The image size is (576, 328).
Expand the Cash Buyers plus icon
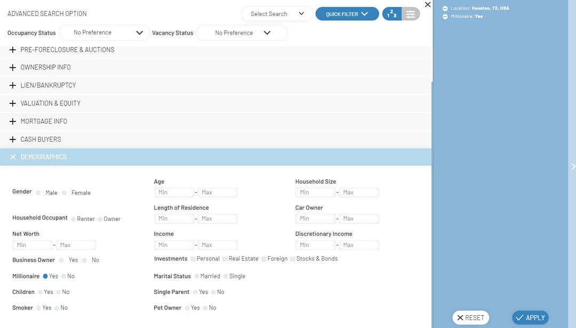pos(13,140)
